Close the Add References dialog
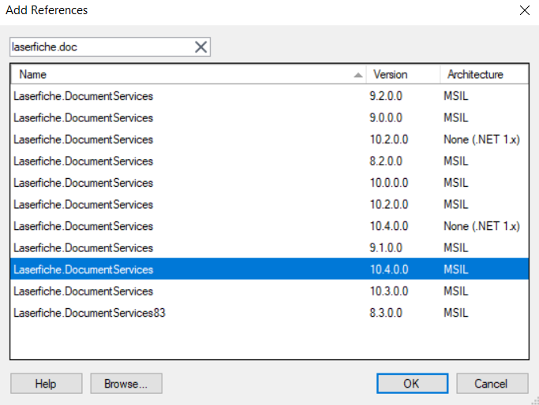This screenshot has height=405, width=539. point(525,10)
